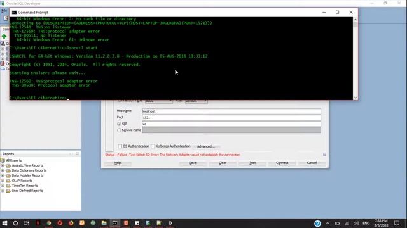Click the SID input field with xe
Image resolution: width=407 pixels, height=228 pixels.
[231, 124]
